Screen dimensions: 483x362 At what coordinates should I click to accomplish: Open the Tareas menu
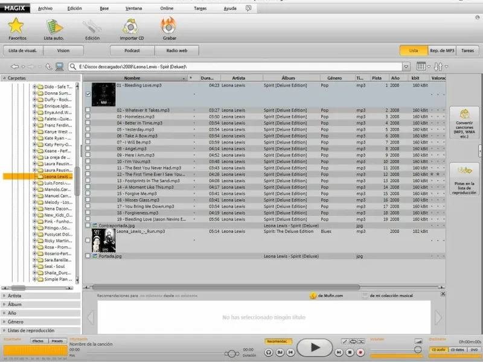200,8
